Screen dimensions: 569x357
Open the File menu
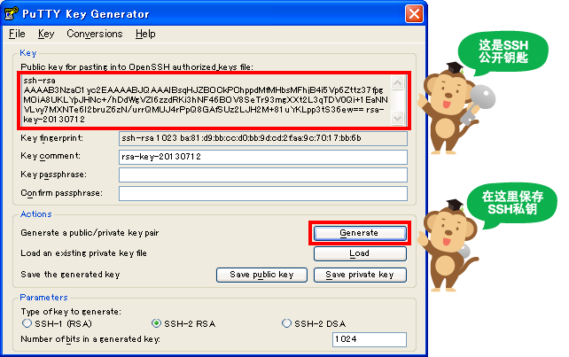pos(17,34)
